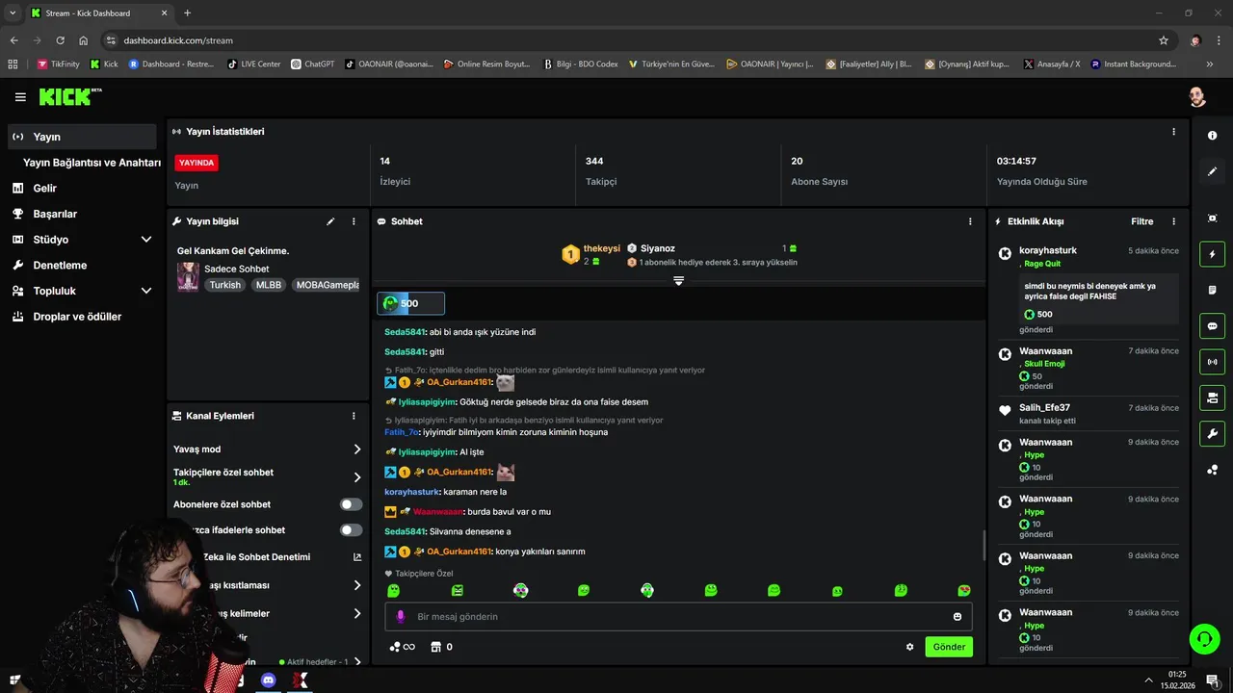Click the Bir mesaj gönderin input field

click(678, 617)
